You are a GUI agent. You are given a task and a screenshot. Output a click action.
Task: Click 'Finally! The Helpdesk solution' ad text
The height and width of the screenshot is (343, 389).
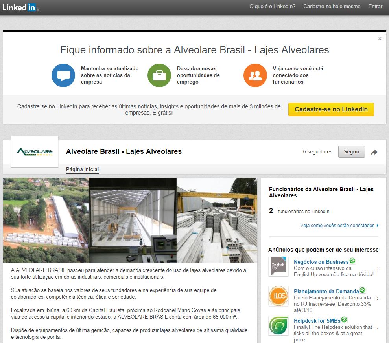tap(333, 333)
